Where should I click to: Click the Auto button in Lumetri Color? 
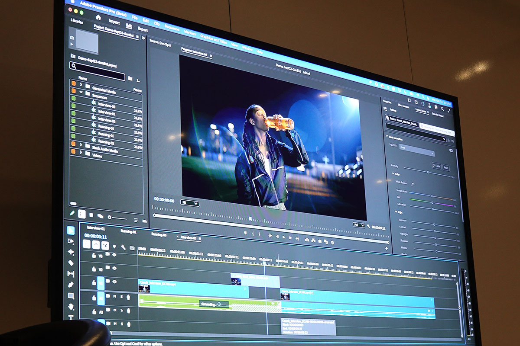click(x=436, y=166)
